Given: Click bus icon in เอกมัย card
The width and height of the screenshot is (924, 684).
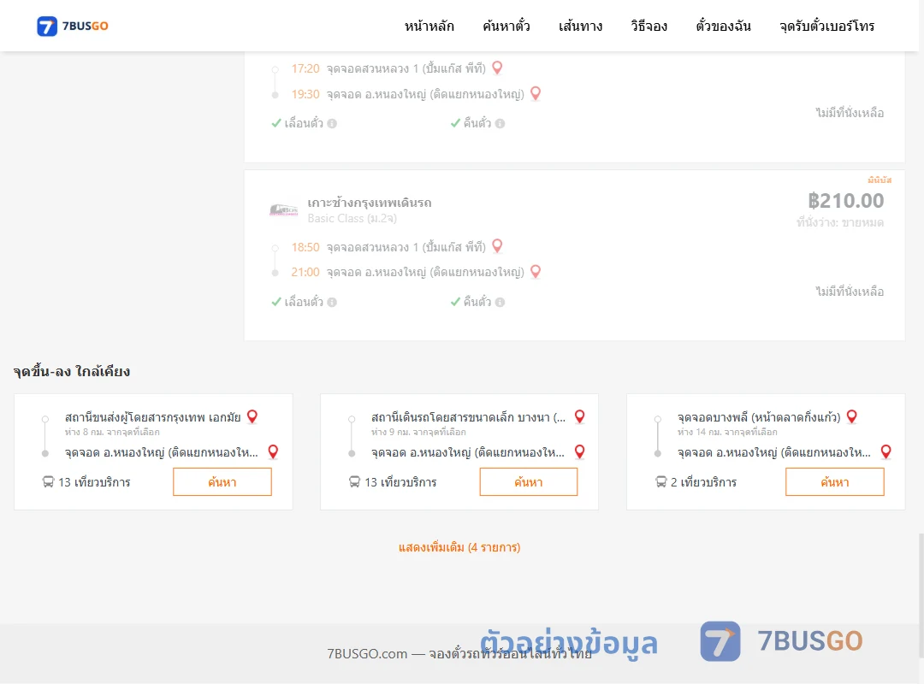Looking at the screenshot, I should coord(48,482).
